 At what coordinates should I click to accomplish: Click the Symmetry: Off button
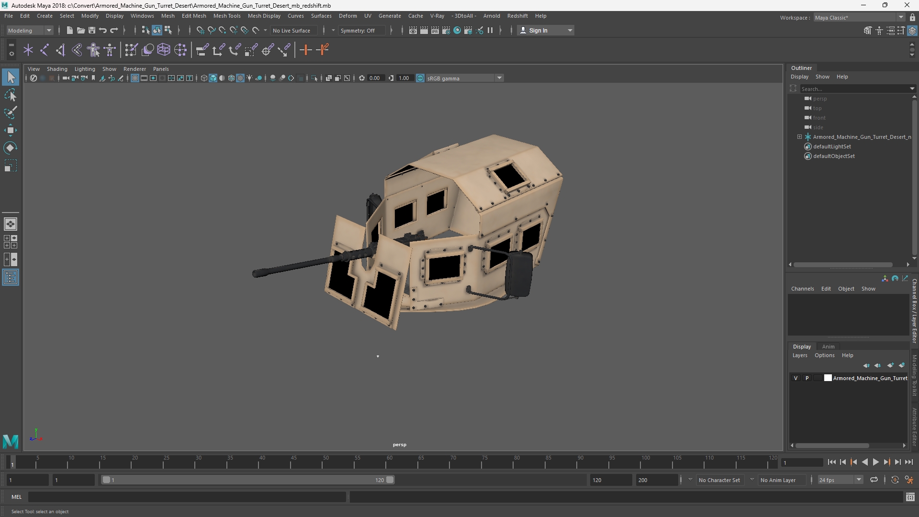361,30
